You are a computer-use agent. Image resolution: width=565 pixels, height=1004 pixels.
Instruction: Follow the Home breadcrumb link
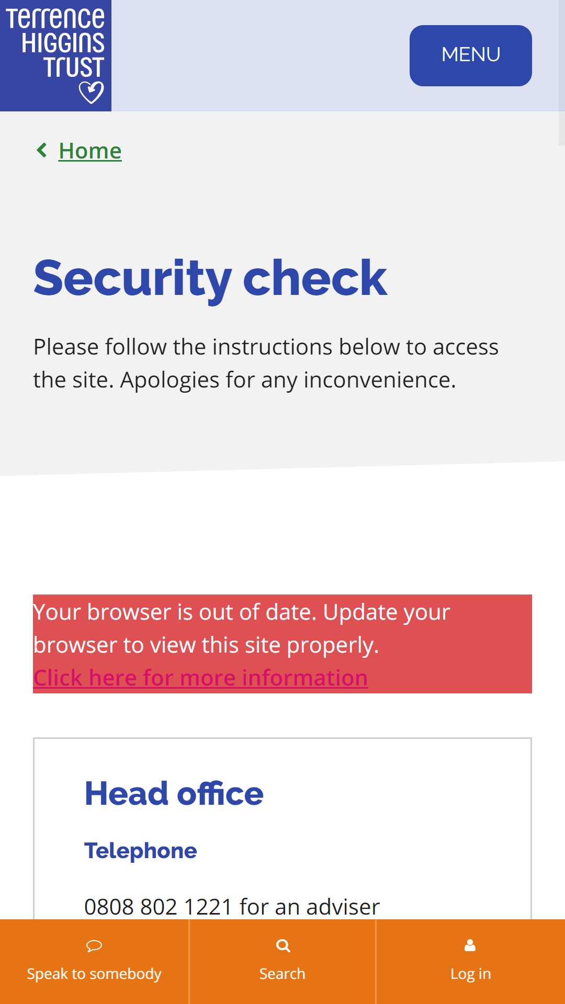(90, 151)
